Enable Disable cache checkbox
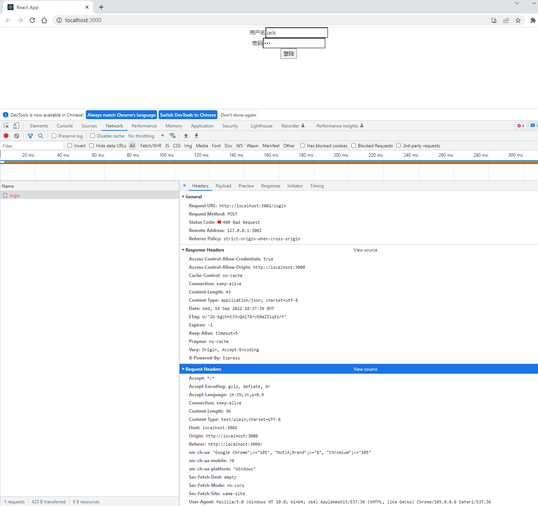The width and height of the screenshot is (538, 506). (x=93, y=136)
